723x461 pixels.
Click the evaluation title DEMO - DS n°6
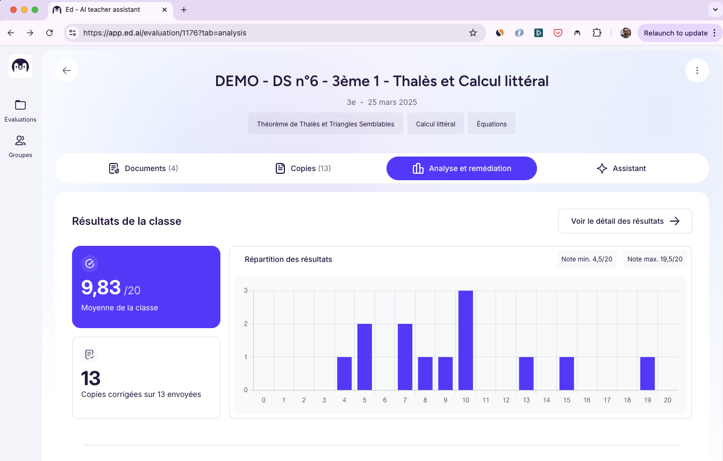coord(382,81)
